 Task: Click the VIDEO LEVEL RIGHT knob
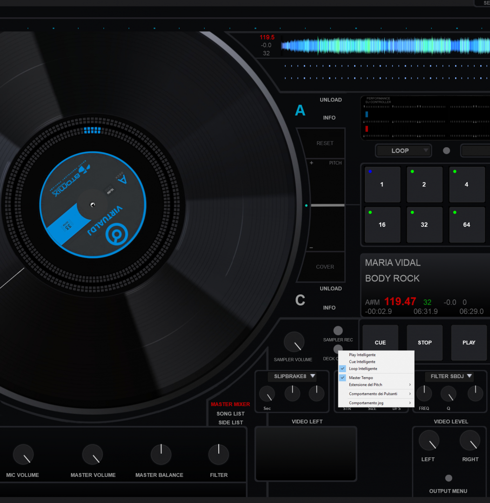pos(470,441)
